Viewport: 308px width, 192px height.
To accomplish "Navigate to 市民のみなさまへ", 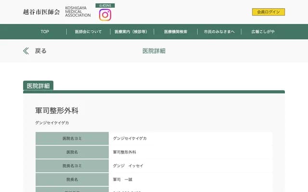I will pos(219,32).
